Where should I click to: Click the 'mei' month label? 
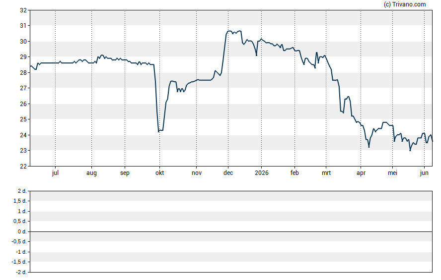coord(393,173)
